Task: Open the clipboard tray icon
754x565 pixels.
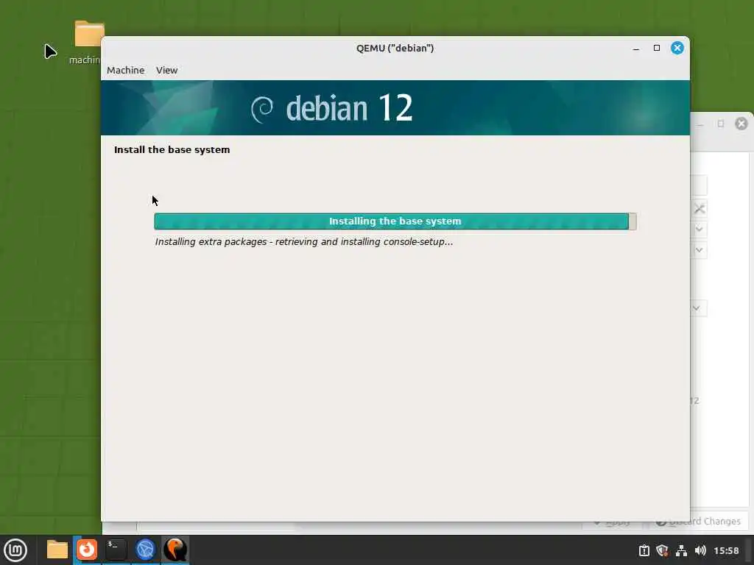Action: coord(644,550)
